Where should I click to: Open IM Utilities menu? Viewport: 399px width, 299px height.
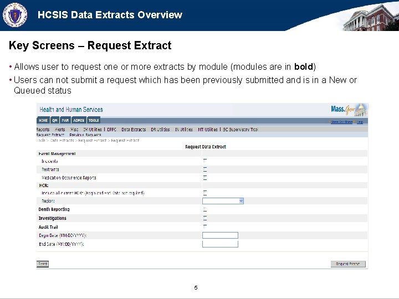(93, 130)
